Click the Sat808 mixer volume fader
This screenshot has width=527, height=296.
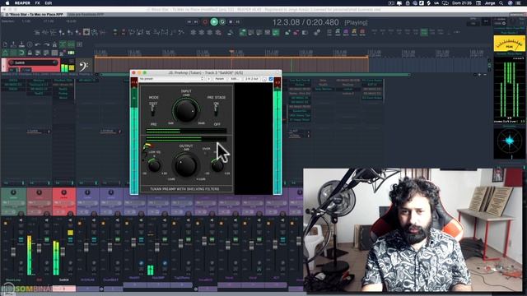[x=63, y=251]
